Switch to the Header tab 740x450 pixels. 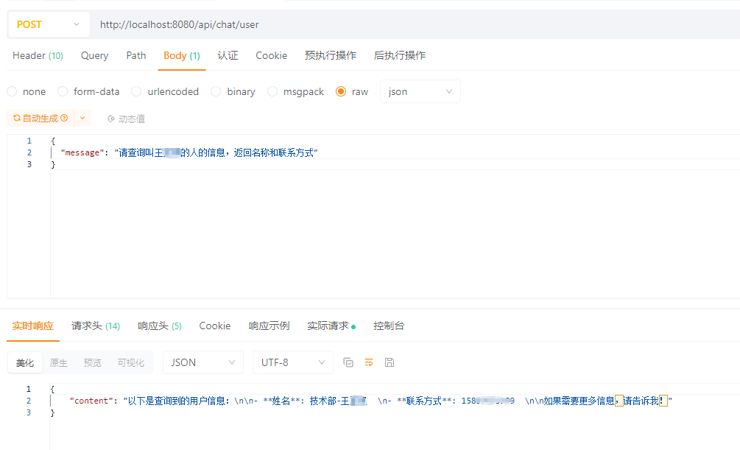(x=37, y=55)
